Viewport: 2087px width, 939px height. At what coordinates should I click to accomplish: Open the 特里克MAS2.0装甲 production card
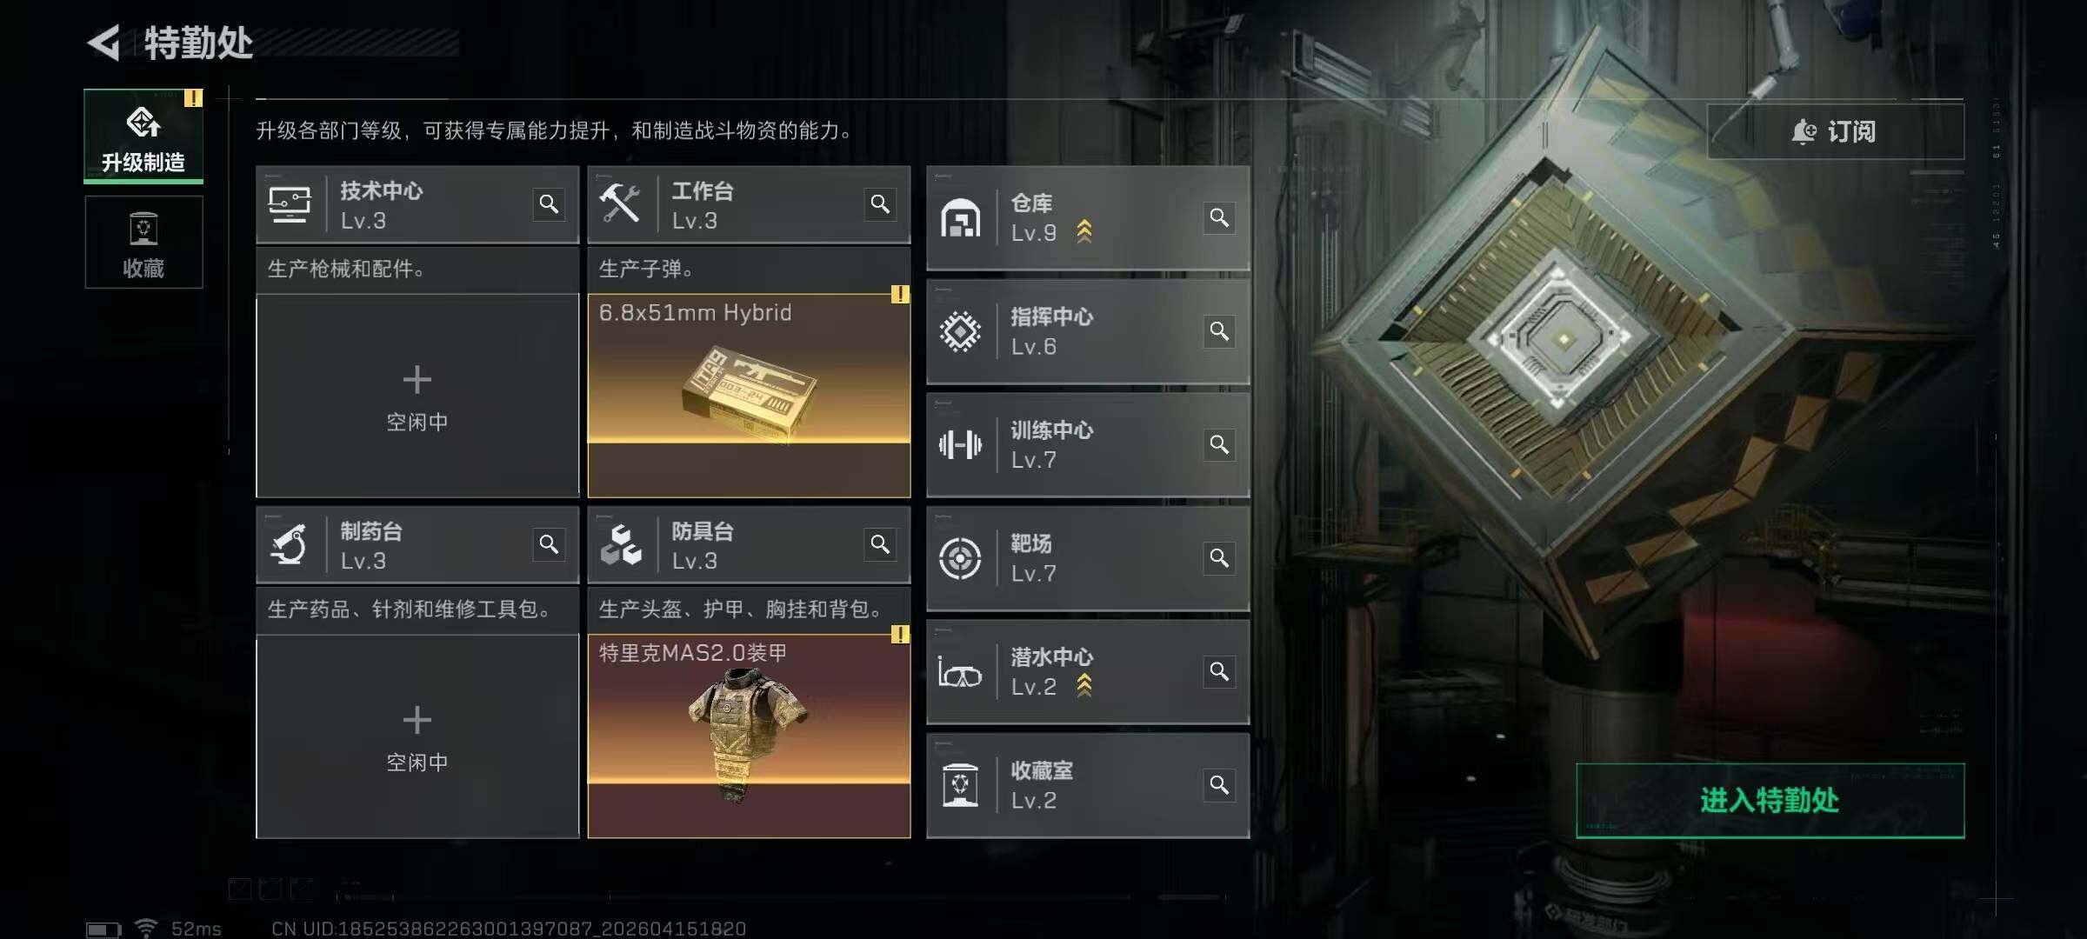[x=749, y=736]
